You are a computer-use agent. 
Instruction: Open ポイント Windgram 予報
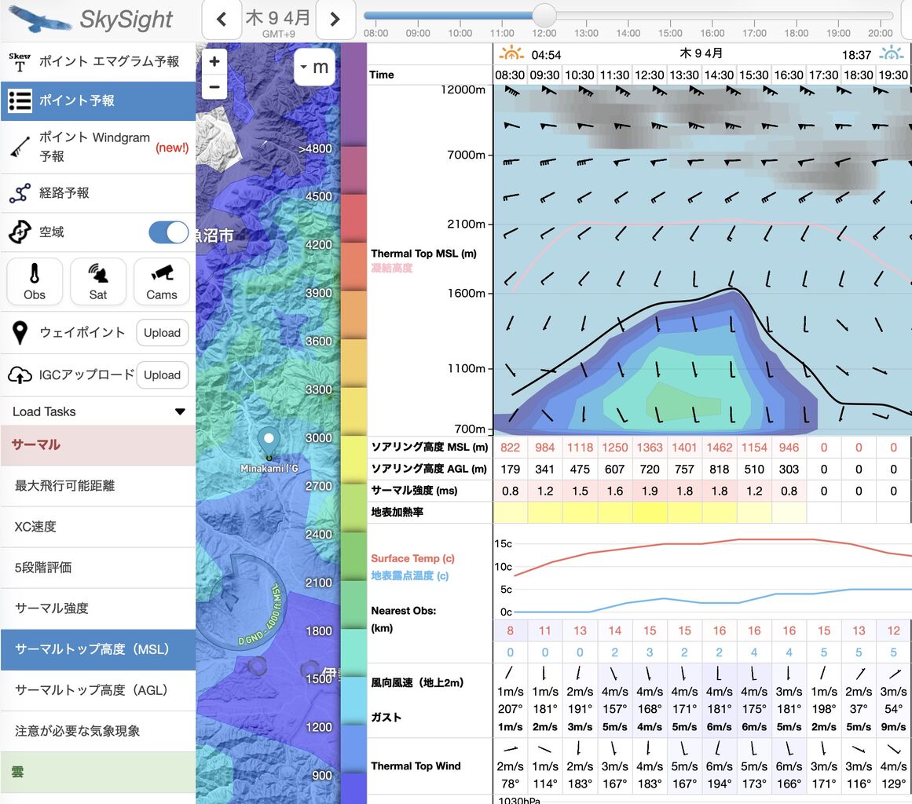pos(97,147)
